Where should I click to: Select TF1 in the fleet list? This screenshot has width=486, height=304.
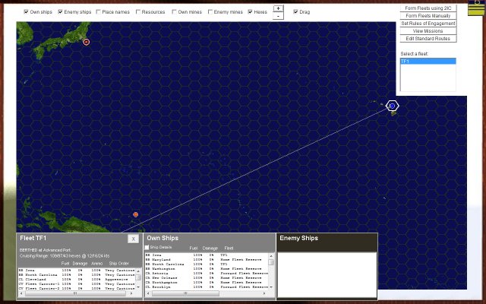point(428,61)
